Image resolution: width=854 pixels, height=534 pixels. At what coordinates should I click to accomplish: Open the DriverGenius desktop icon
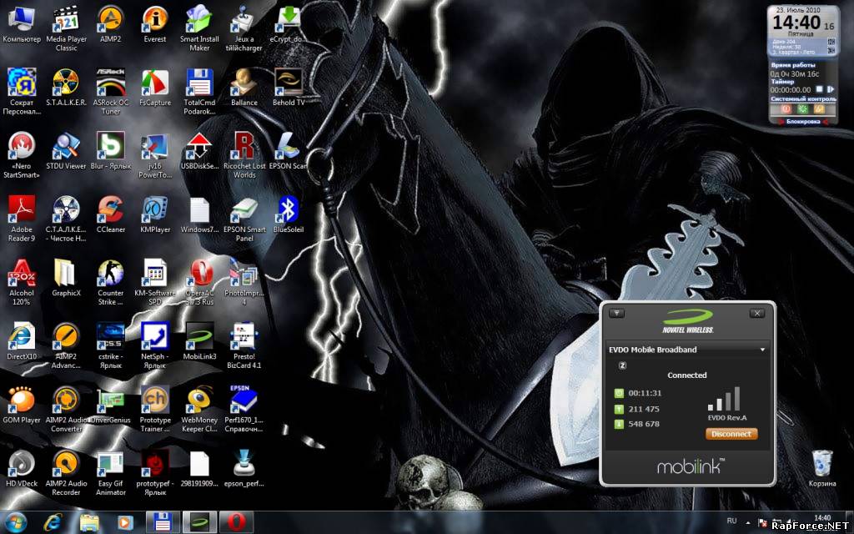[111, 405]
